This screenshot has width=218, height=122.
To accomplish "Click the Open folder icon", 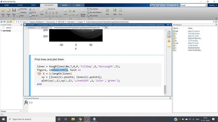I will tap(9, 10).
